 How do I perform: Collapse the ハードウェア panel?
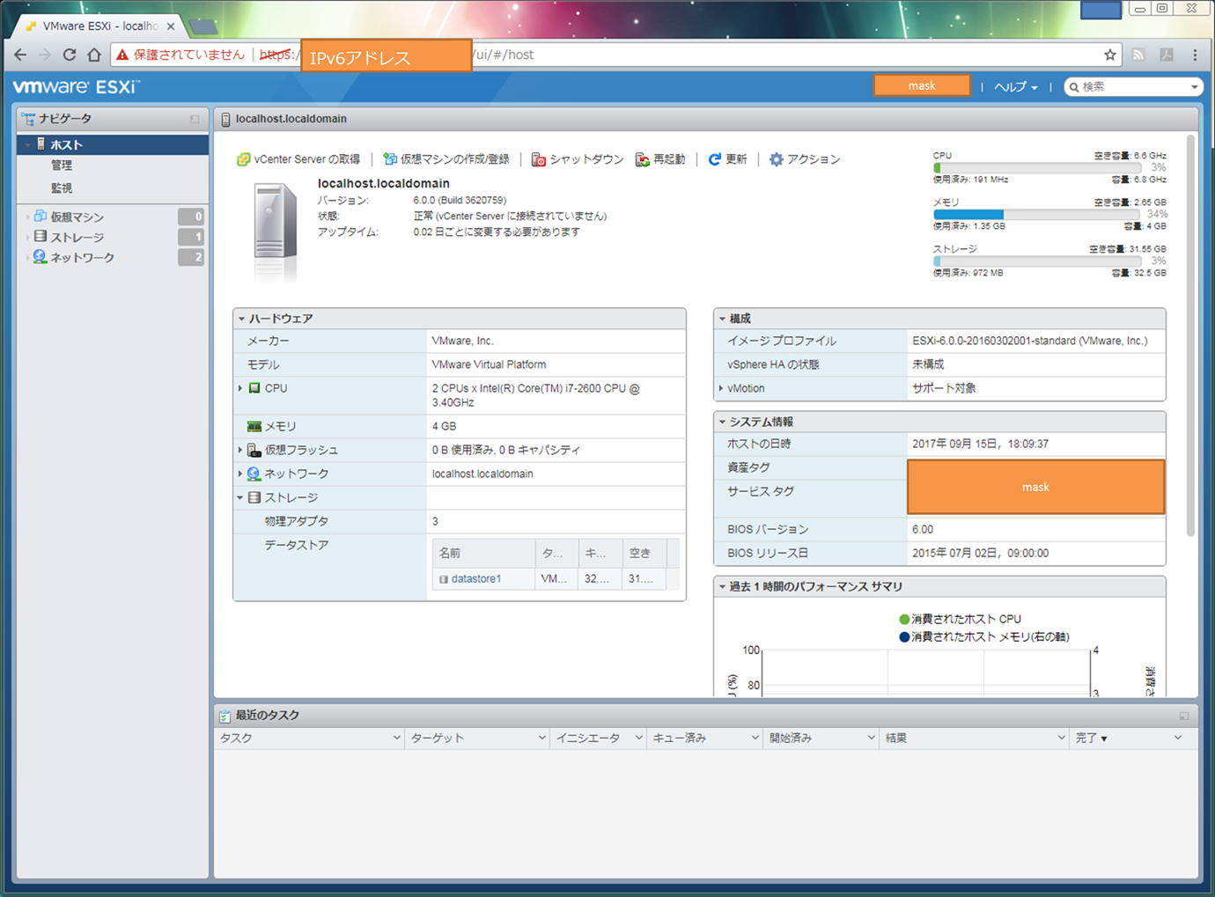pyautogui.click(x=242, y=318)
